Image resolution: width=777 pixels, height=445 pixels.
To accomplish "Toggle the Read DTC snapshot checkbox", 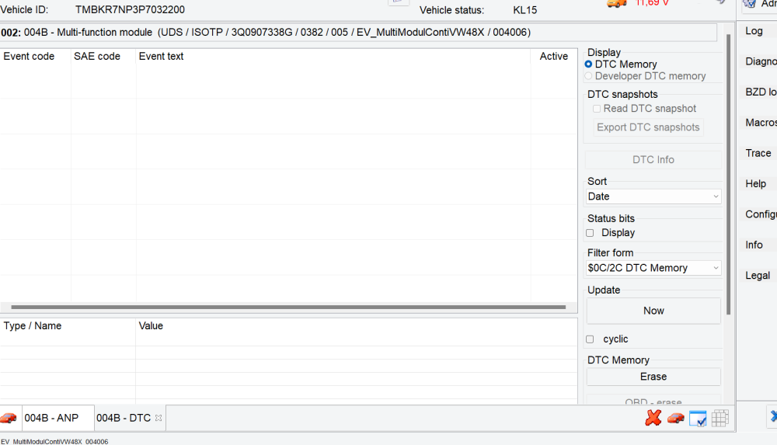I will click(x=597, y=109).
